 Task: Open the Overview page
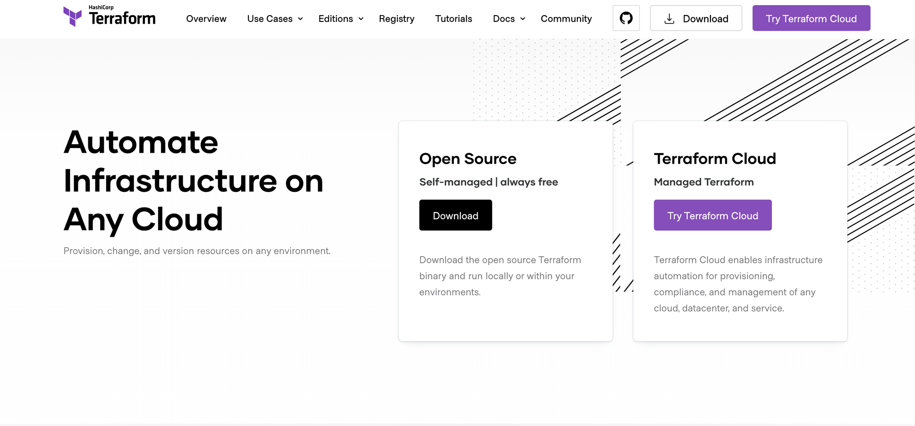(206, 19)
